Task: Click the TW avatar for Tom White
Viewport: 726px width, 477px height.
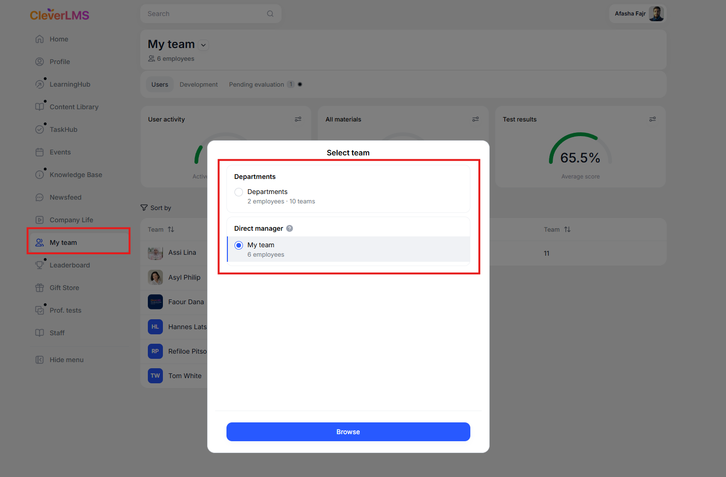Action: click(155, 376)
